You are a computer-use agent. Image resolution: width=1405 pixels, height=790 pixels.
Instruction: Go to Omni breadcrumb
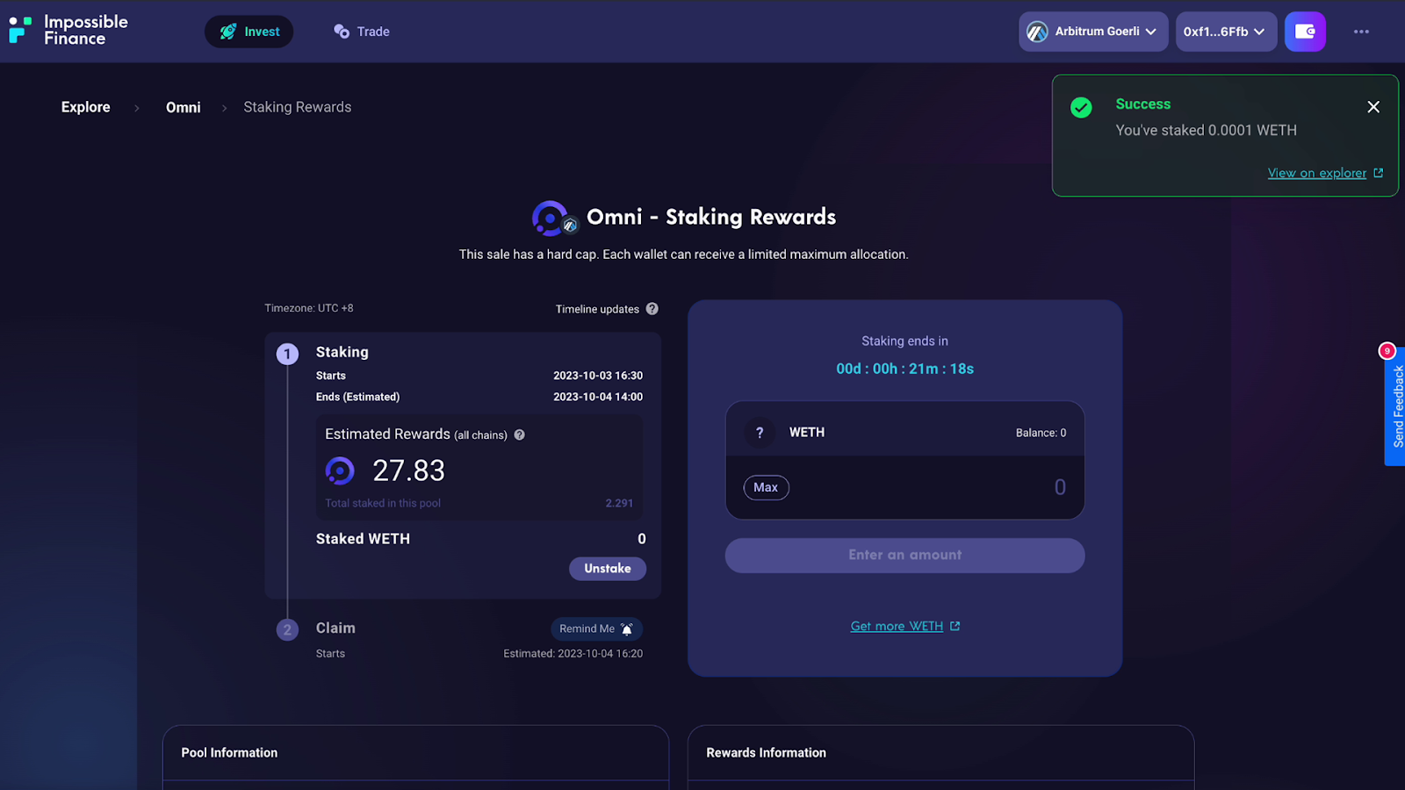point(184,107)
